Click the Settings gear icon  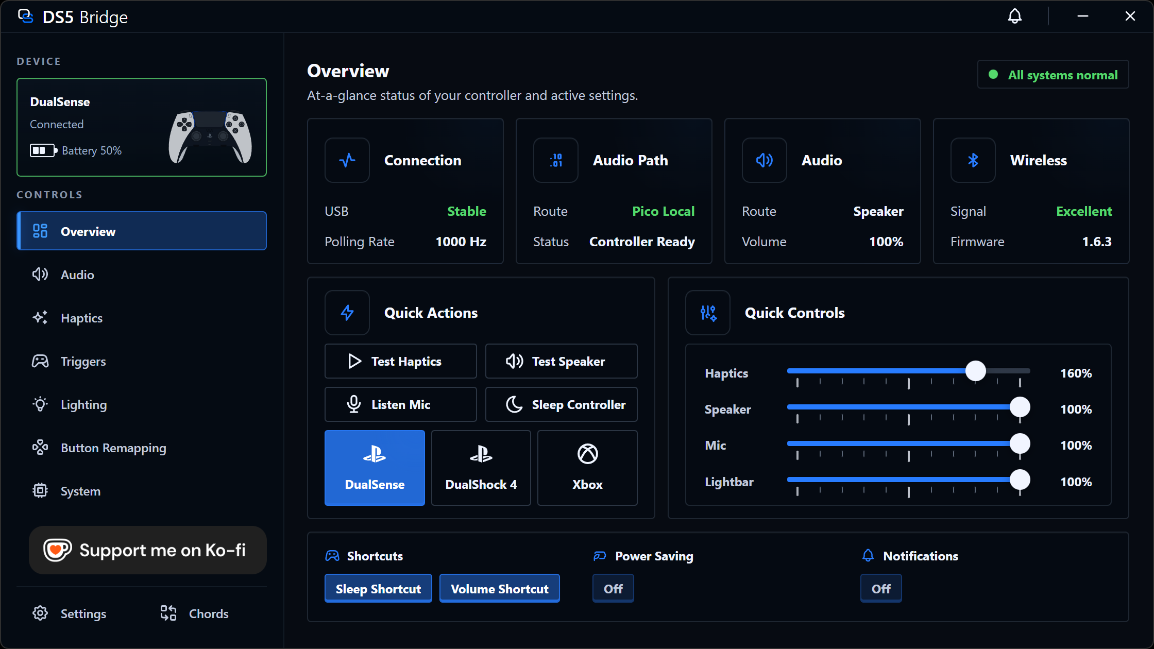pyautogui.click(x=40, y=613)
